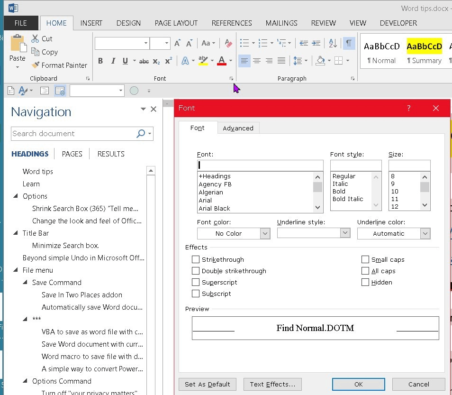Viewport: 452px width, 395px height.
Task: Toggle Italic formatting in ribbon
Action: [x=113, y=61]
